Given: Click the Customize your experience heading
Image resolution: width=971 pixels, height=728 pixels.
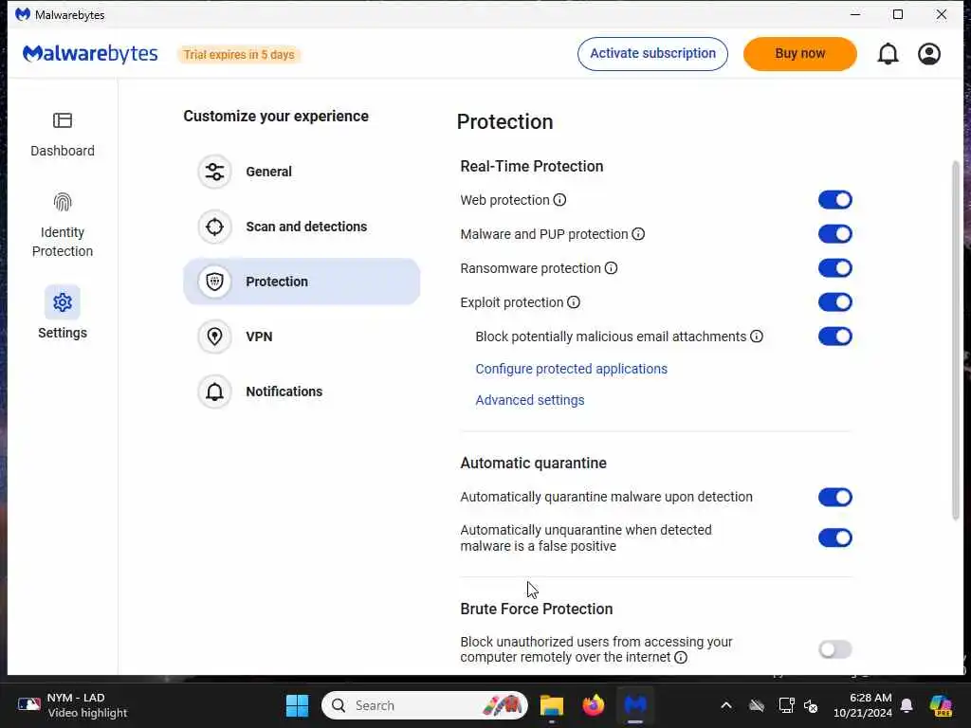Looking at the screenshot, I should [276, 117].
